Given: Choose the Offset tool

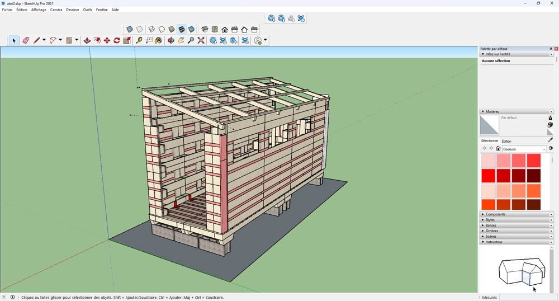Looking at the screenshot, I should point(97,41).
